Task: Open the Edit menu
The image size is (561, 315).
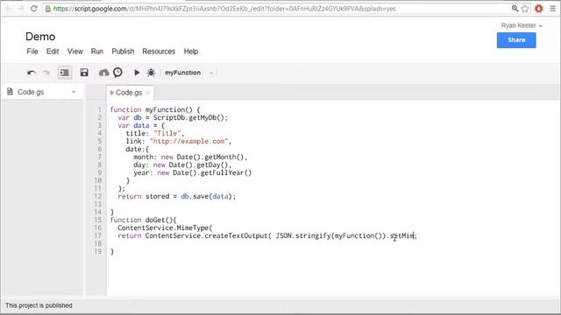Action: pos(53,52)
